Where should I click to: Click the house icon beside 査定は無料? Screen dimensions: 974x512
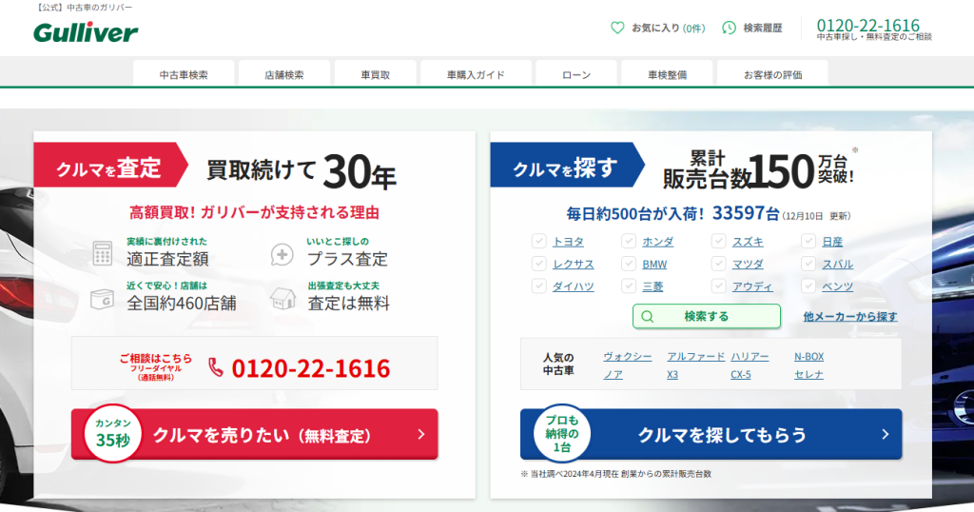282,298
